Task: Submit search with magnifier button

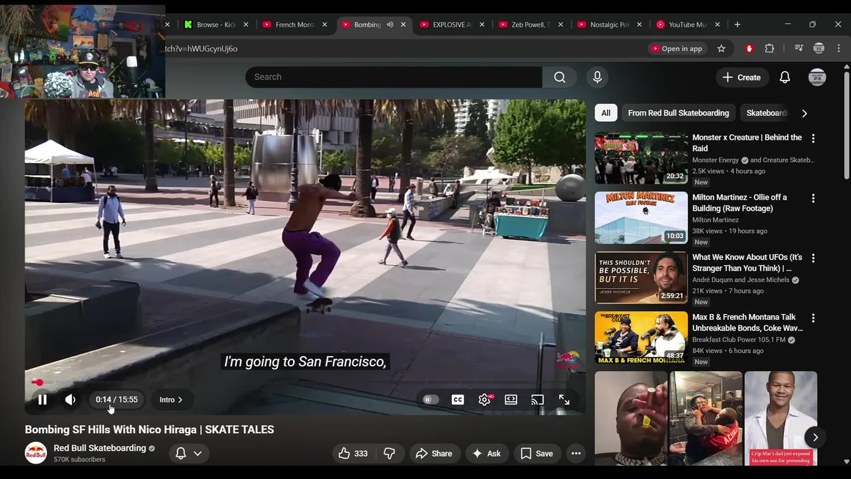Action: click(560, 77)
